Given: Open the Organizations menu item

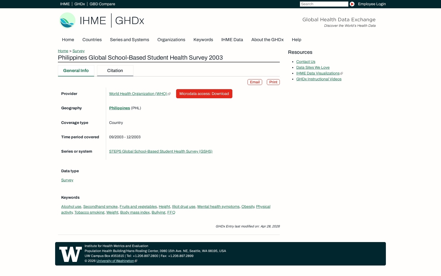Looking at the screenshot, I should point(171,40).
